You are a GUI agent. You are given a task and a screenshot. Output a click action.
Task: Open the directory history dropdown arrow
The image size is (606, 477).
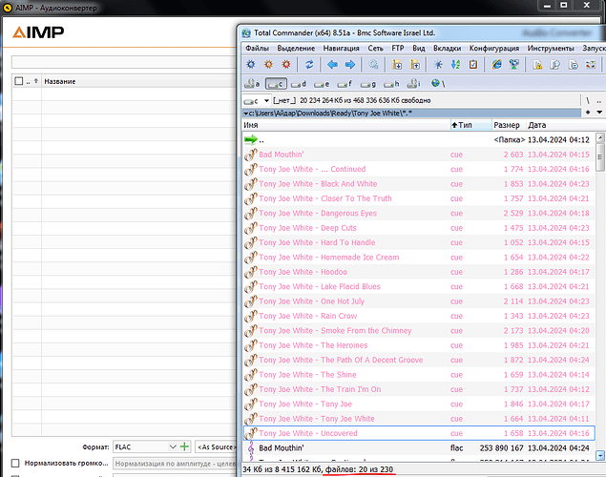[599, 113]
